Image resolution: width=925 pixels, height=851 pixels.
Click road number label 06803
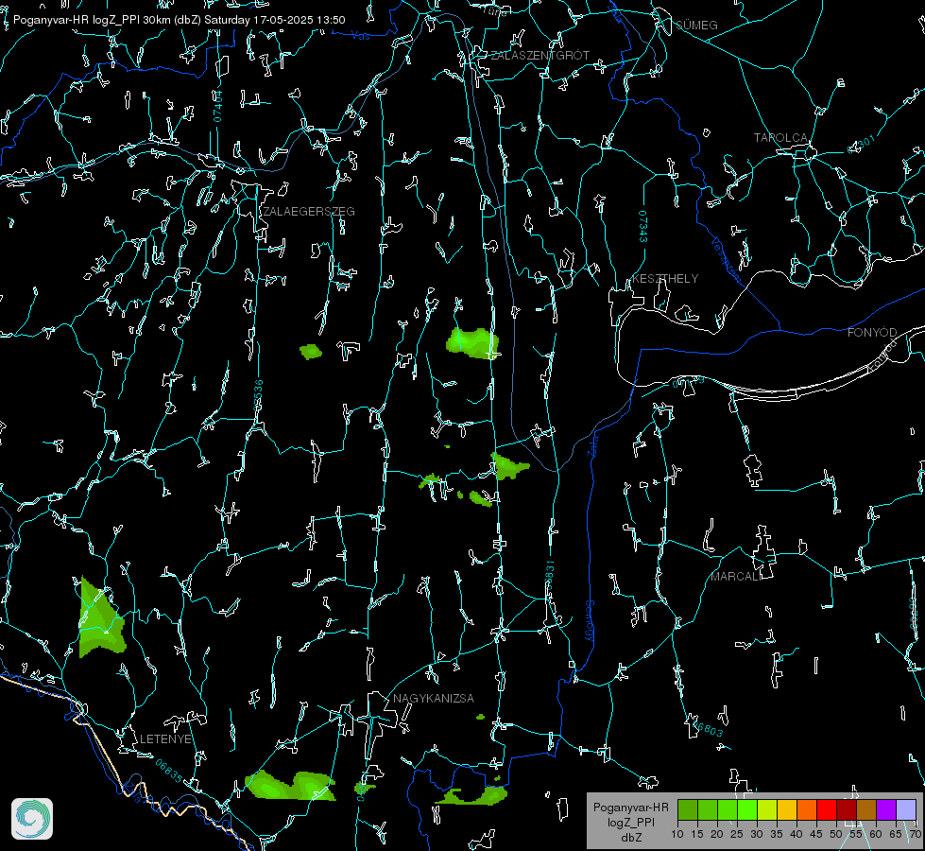point(706,727)
